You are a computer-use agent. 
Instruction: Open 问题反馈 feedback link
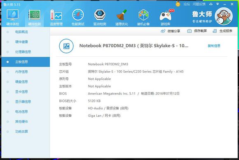(x=199, y=4)
